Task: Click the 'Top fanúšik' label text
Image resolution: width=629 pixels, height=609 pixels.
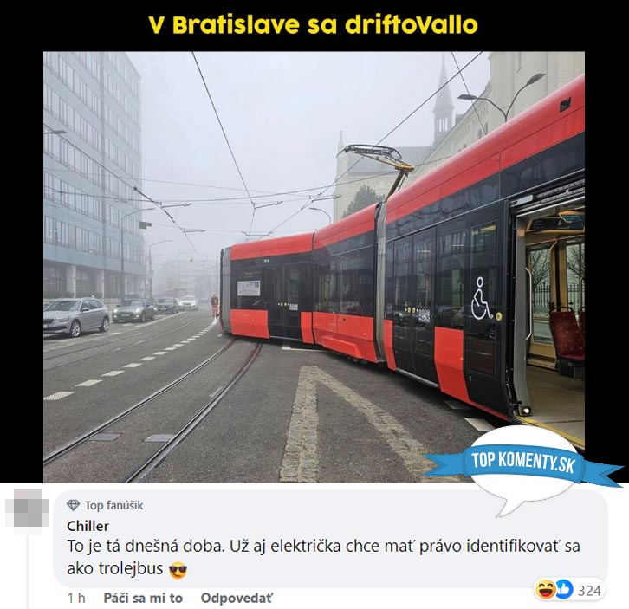Action: point(113,505)
